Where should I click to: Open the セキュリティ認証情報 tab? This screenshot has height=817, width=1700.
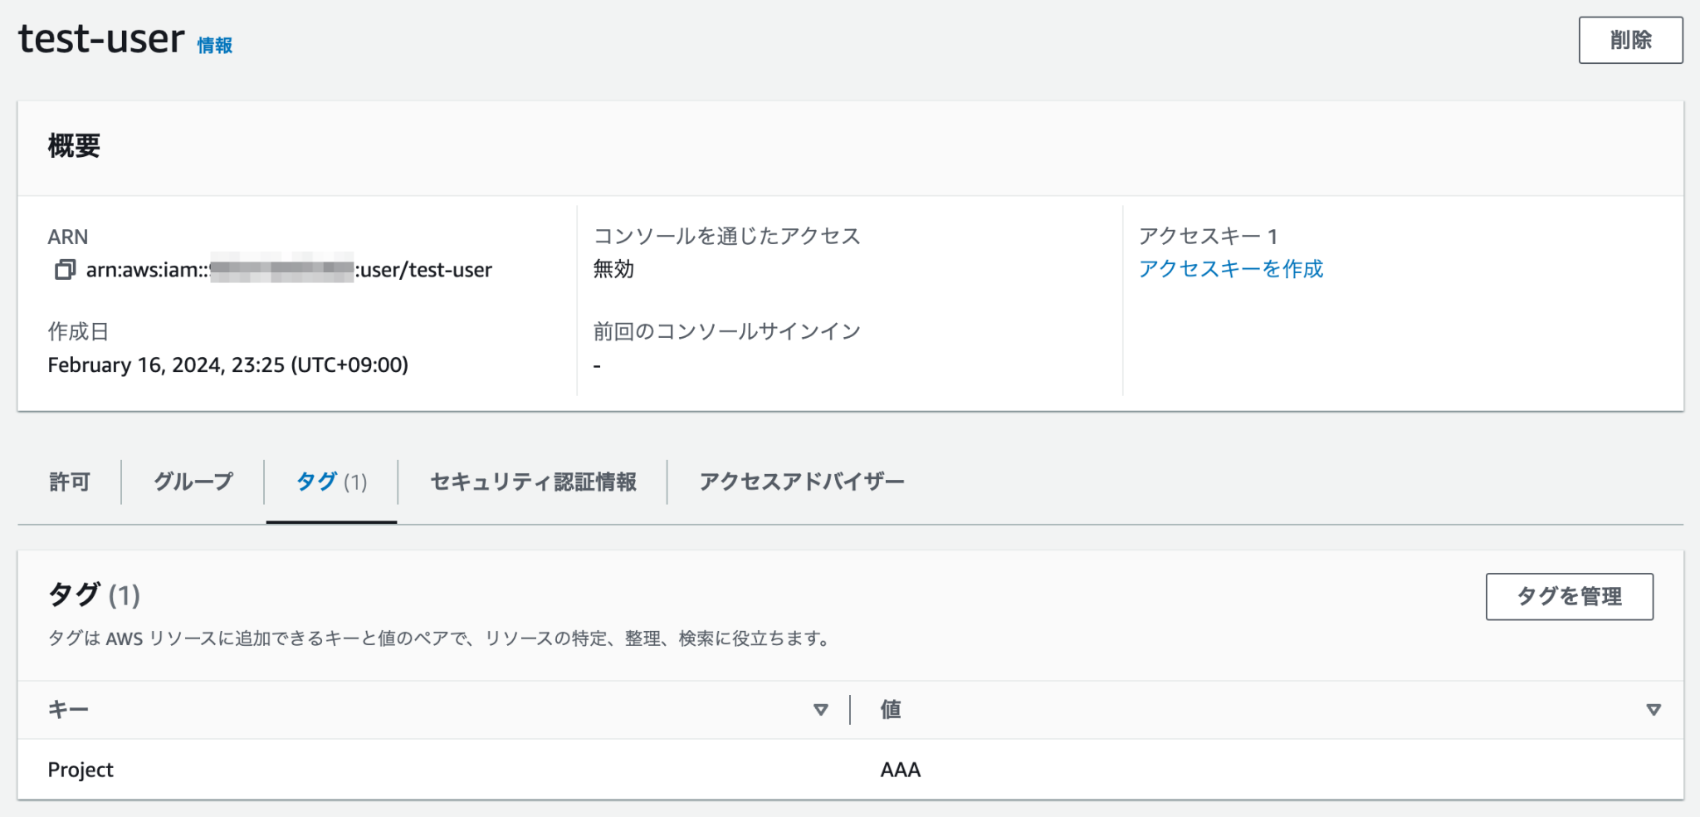coord(532,482)
